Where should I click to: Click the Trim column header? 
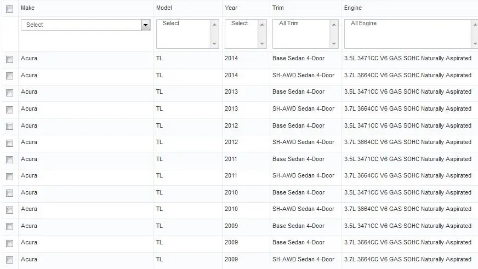pos(278,8)
